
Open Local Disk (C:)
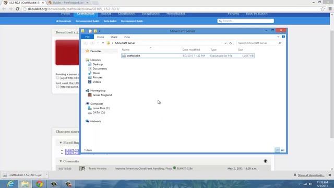[101, 108]
